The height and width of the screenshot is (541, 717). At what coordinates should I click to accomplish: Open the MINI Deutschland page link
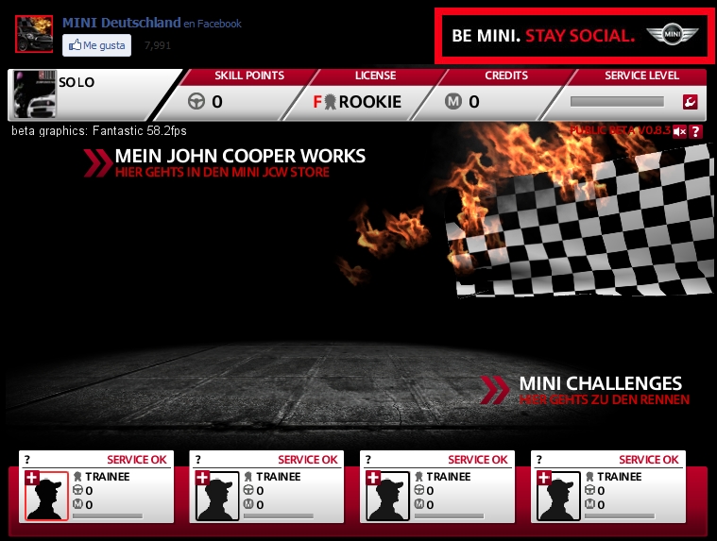point(122,23)
